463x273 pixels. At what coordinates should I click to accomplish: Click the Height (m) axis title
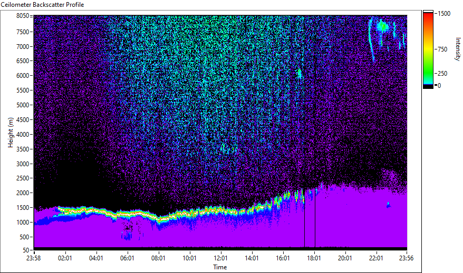[11, 133]
